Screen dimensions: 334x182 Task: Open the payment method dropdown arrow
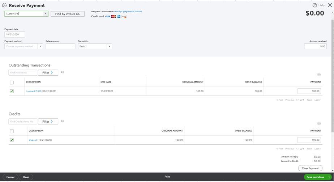click(40, 46)
